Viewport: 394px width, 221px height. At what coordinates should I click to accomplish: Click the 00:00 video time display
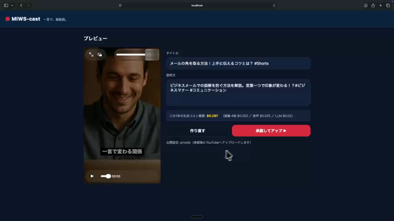116,176
